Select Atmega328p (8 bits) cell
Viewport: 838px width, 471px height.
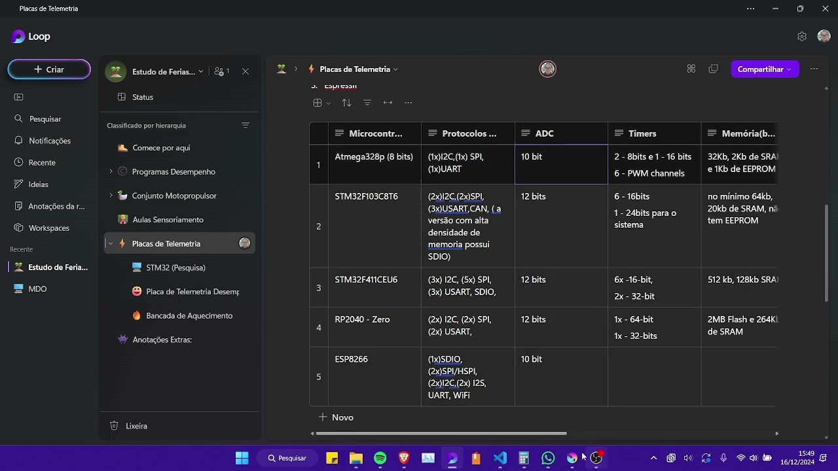click(374, 164)
